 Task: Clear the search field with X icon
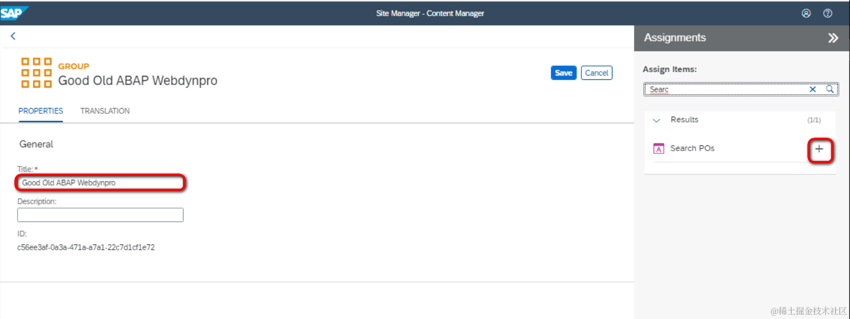pyautogui.click(x=812, y=89)
